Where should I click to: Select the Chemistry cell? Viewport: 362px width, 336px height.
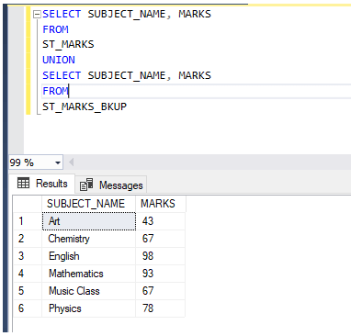[x=89, y=239]
